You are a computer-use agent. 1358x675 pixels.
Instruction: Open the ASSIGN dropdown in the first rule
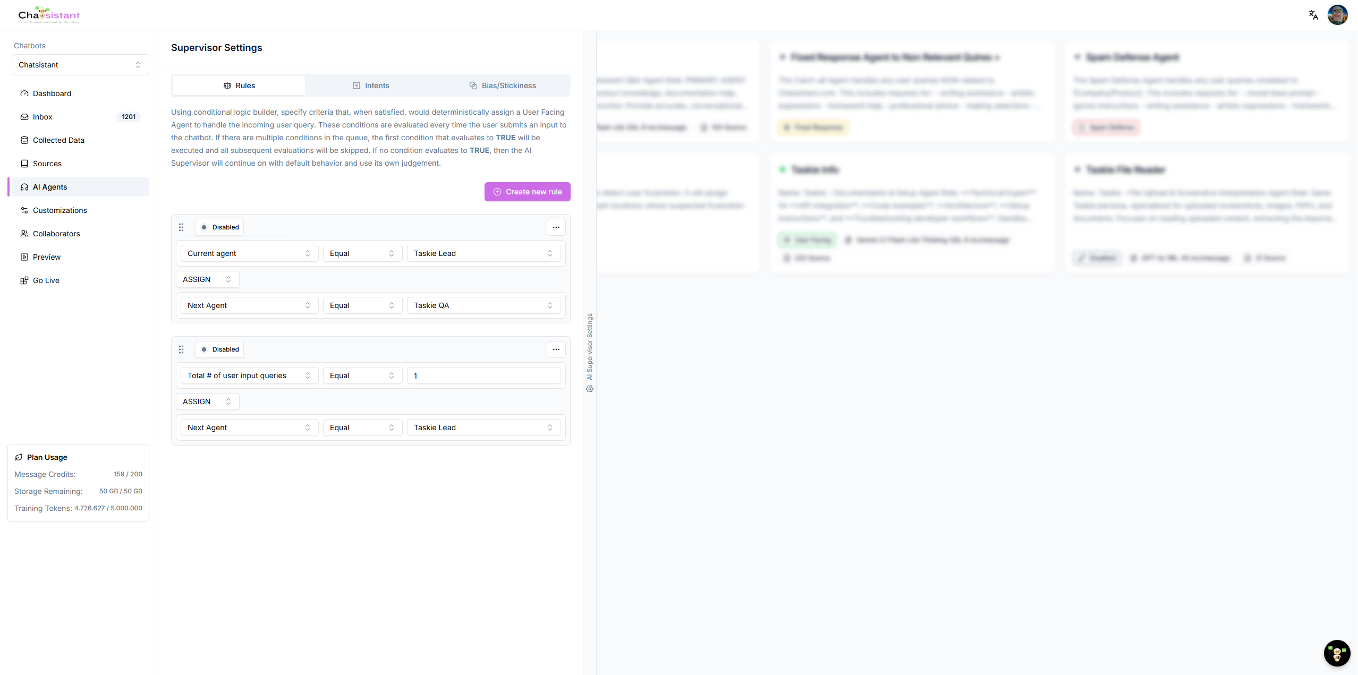207,279
